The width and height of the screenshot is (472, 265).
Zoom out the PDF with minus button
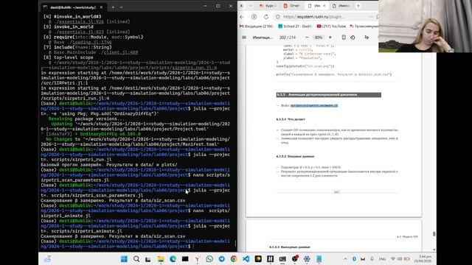(x=307, y=38)
